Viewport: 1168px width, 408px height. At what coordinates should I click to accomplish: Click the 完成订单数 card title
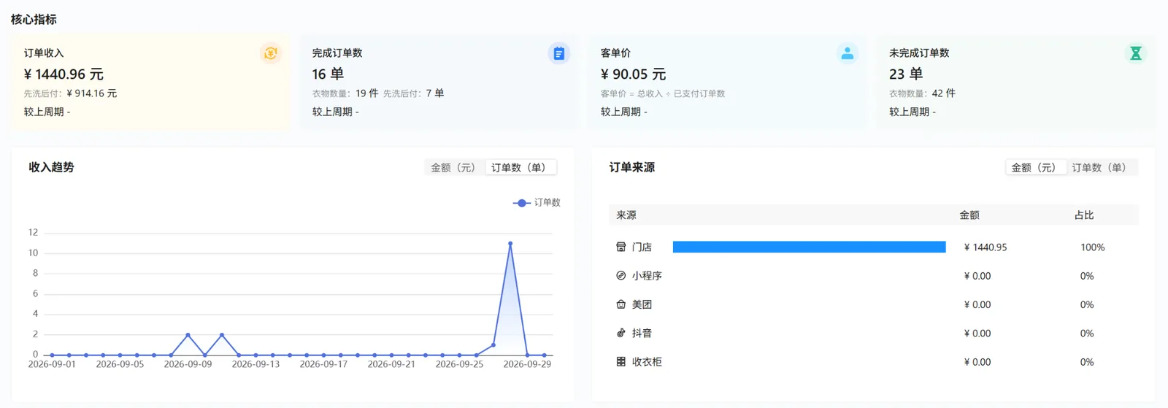pos(337,53)
